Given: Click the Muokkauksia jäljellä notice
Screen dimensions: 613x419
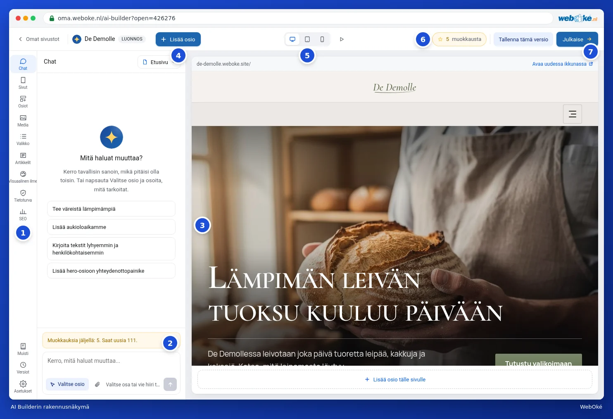Looking at the screenshot, I should point(111,340).
